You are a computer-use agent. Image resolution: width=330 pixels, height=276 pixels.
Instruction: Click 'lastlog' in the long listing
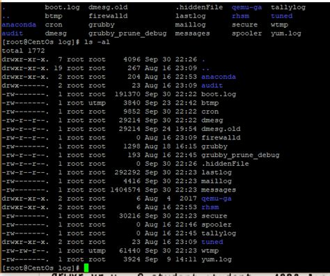pyautogui.click(x=217, y=172)
